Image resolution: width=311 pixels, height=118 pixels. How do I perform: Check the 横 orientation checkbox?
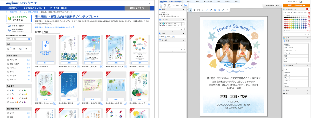tap(20, 49)
